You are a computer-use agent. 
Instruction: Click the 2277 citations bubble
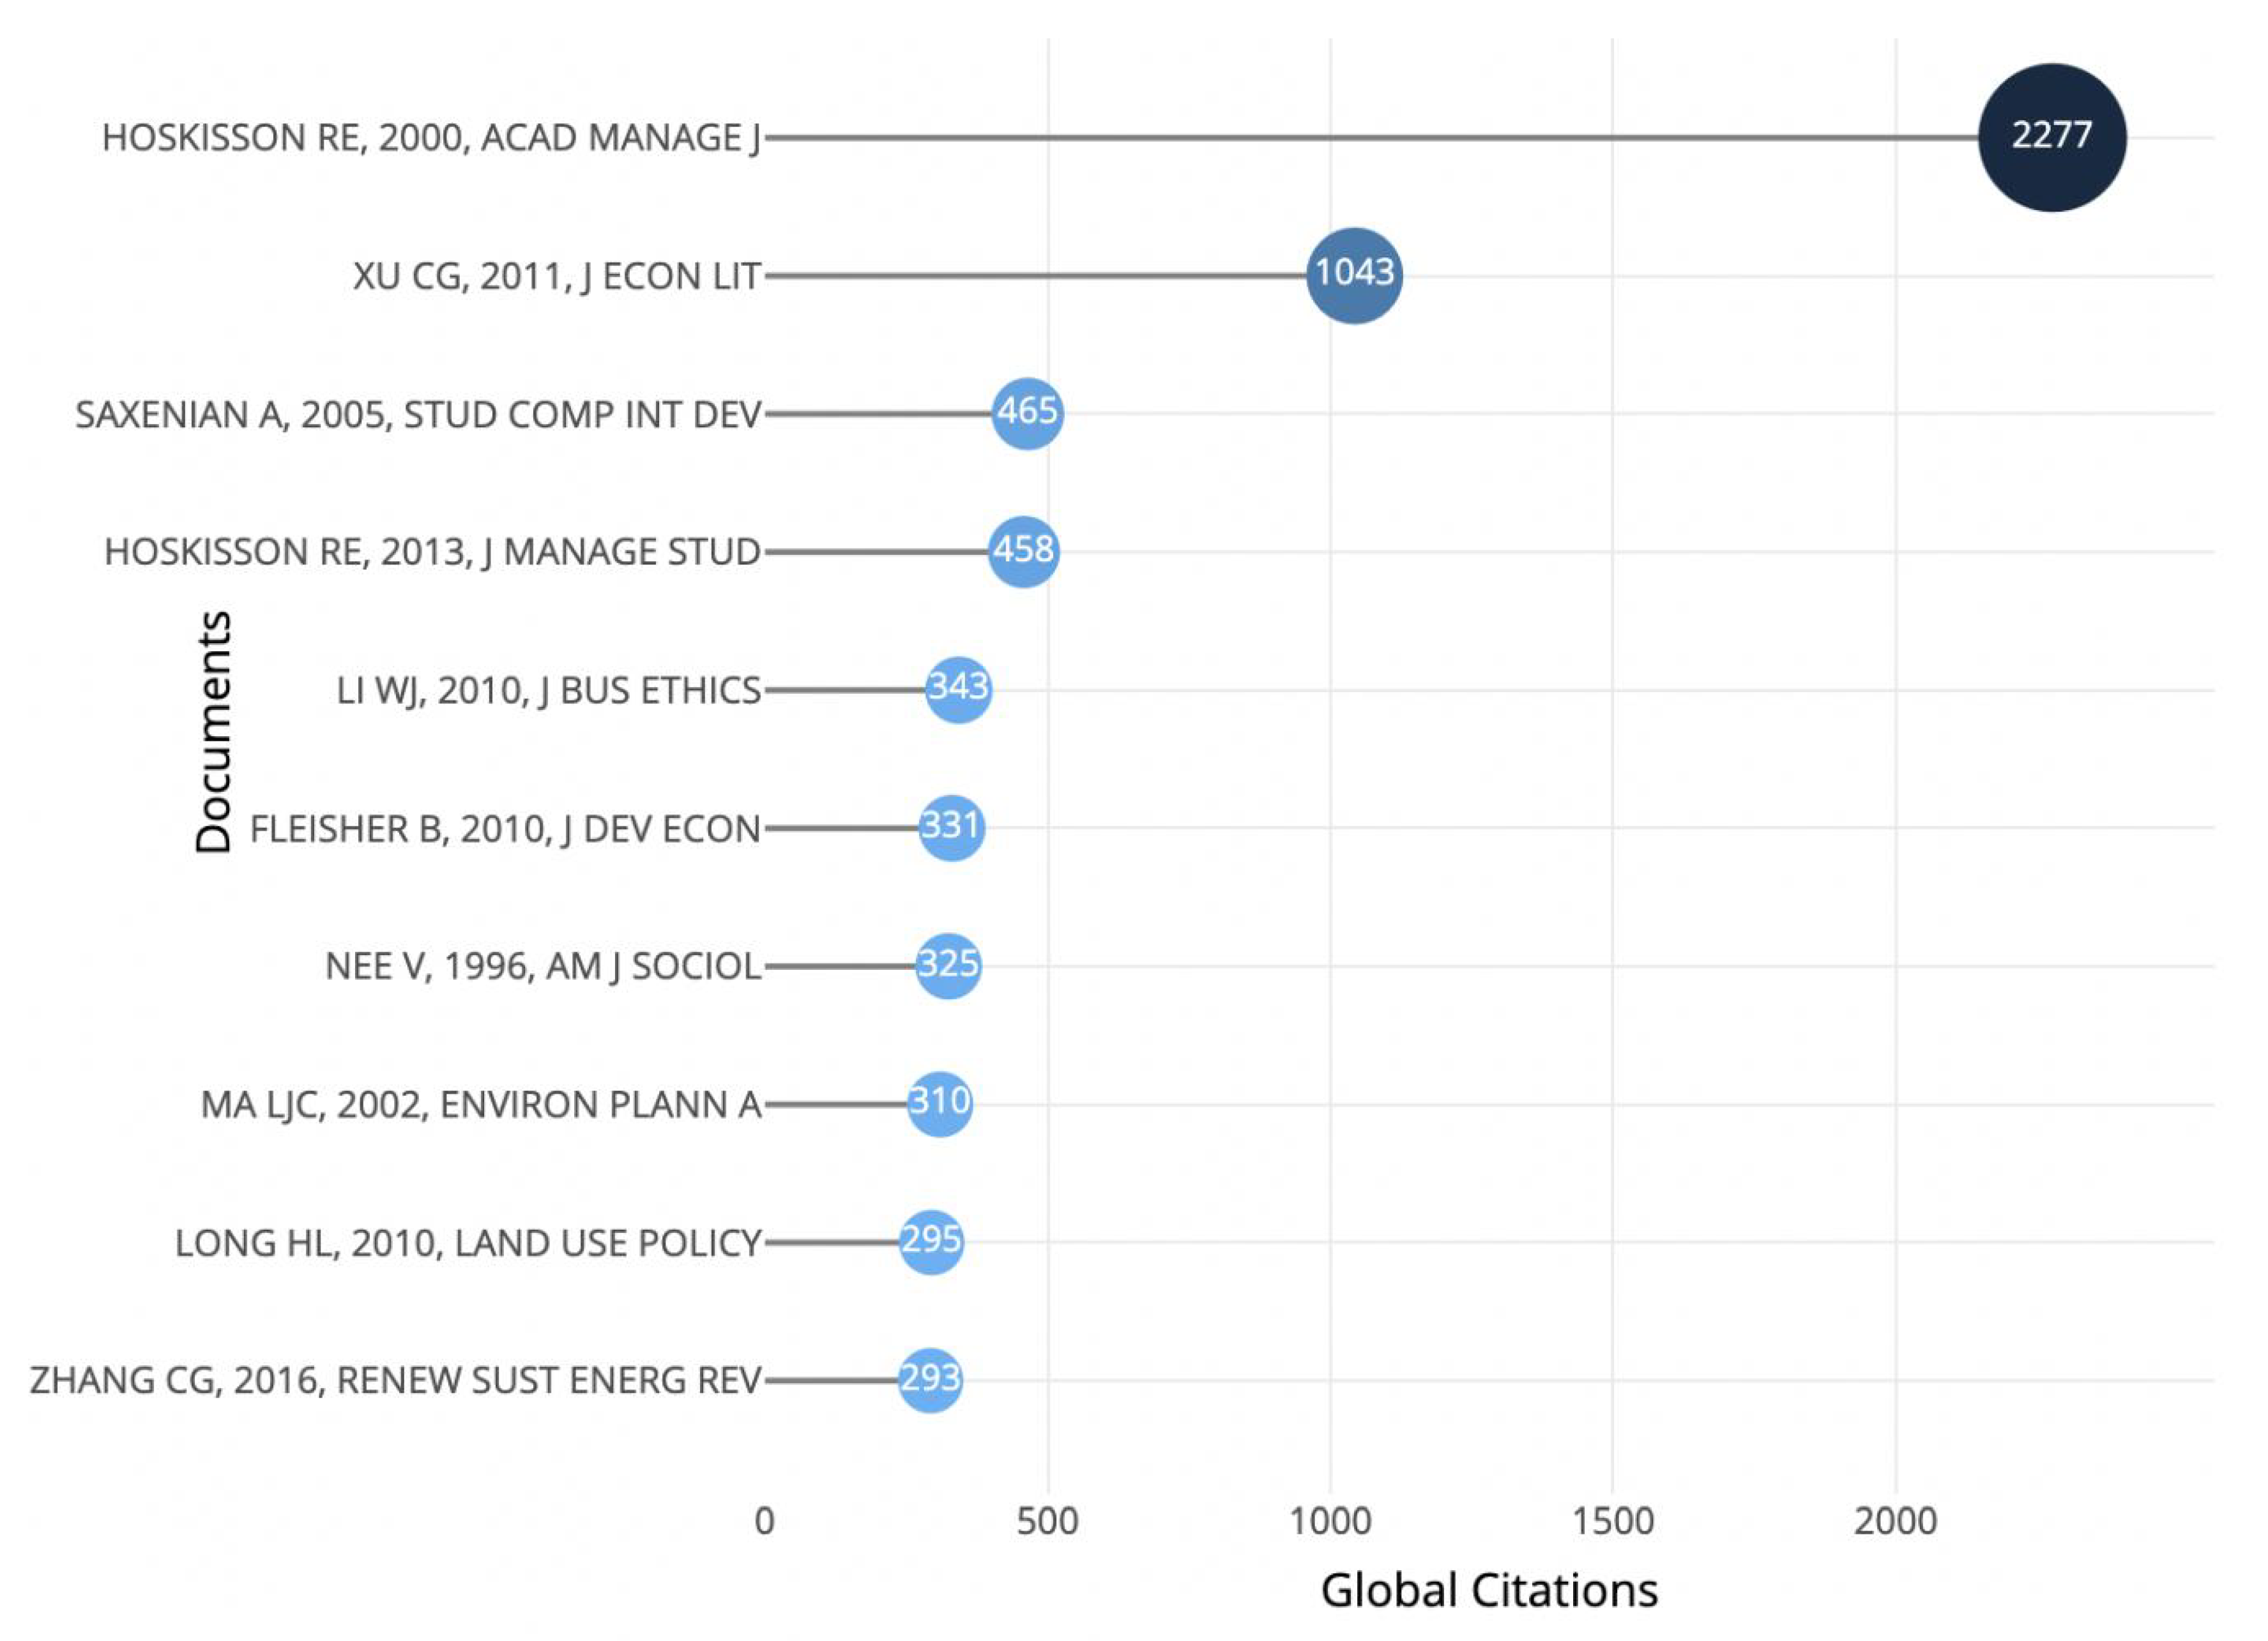click(x=2052, y=137)
